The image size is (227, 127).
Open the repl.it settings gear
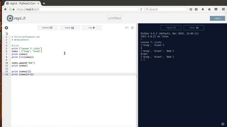[6, 28]
